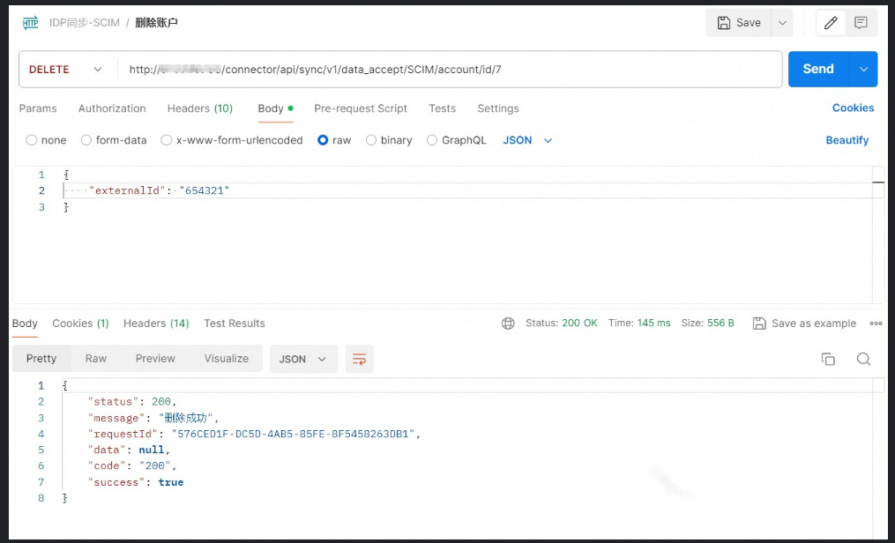Click the Save as example icon
Screen dimensions: 895x543
(759, 324)
